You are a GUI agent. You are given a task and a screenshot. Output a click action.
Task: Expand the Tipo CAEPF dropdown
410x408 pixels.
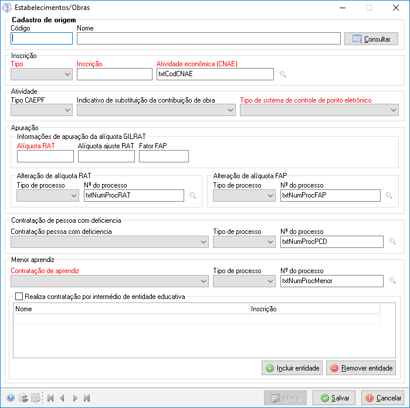tap(42, 110)
